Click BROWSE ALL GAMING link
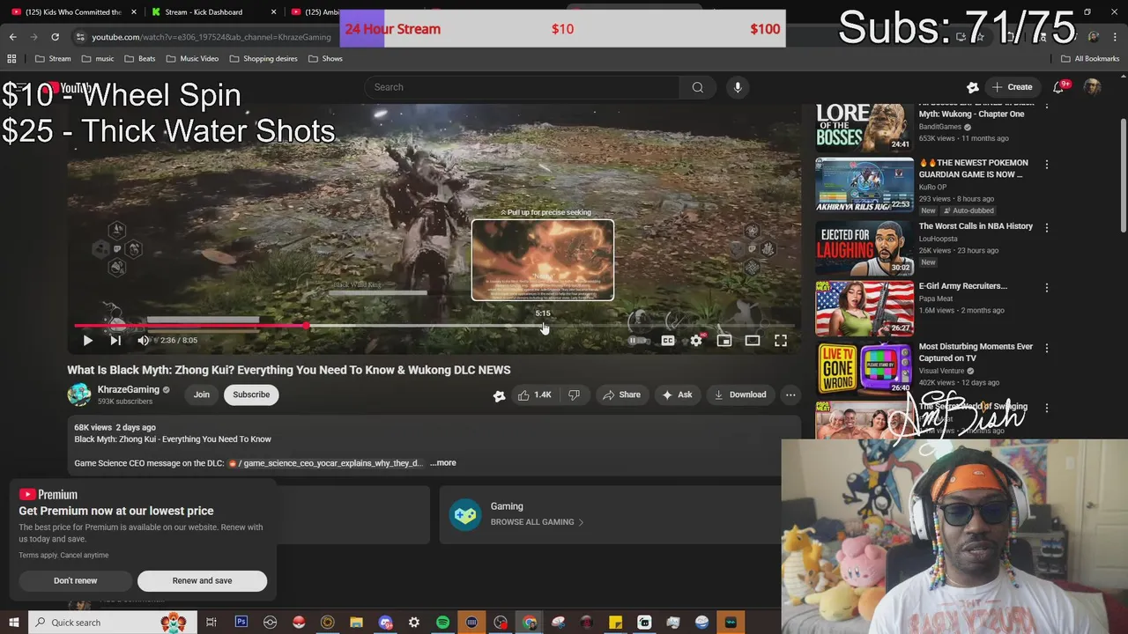Viewport: 1128px width, 634px height. tap(537, 522)
